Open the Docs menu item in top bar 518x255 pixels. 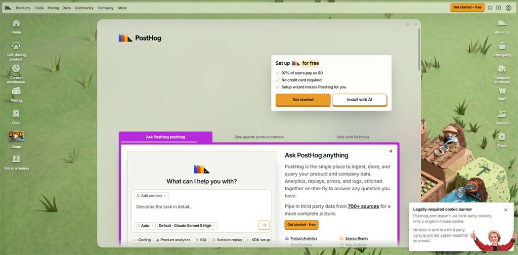(x=66, y=8)
